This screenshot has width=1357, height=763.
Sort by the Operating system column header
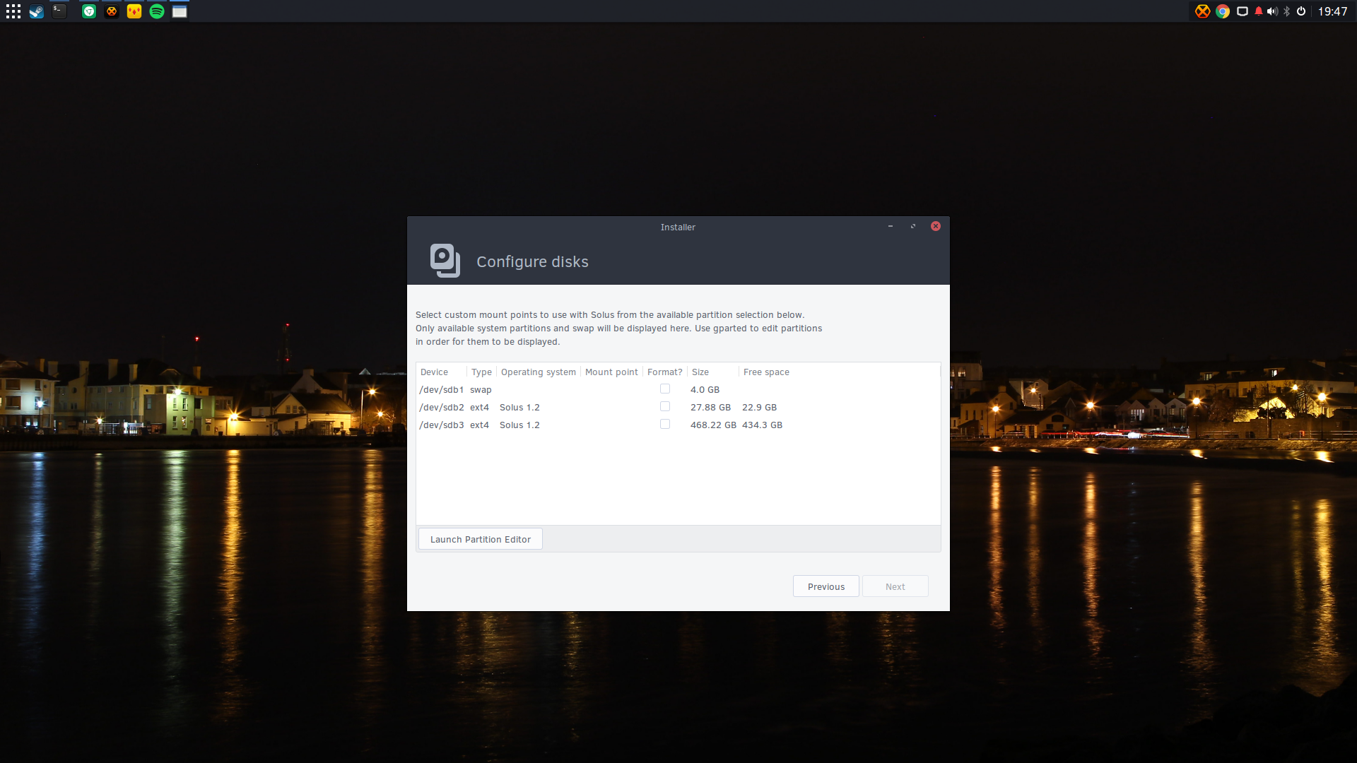pos(539,372)
